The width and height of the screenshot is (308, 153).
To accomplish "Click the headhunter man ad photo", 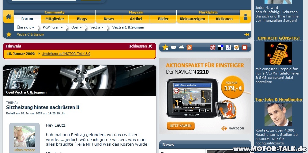I will (278, 115).
